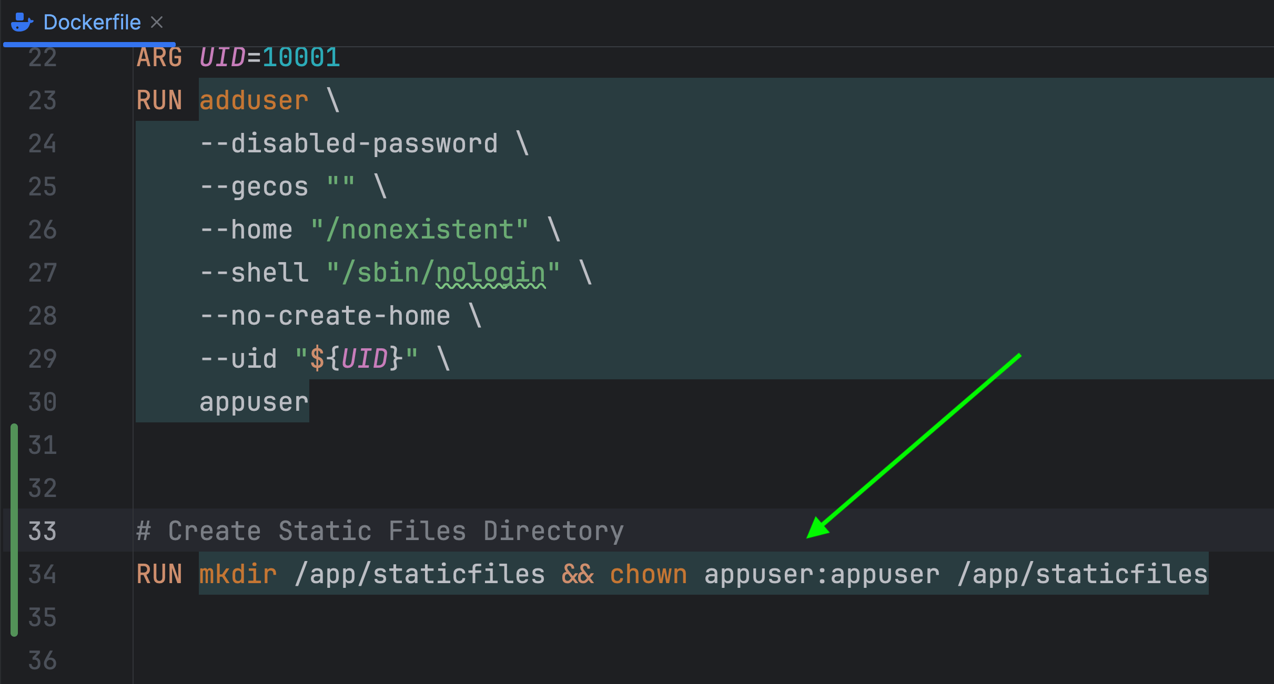Click the ${UID} variable on line 29

click(356, 359)
